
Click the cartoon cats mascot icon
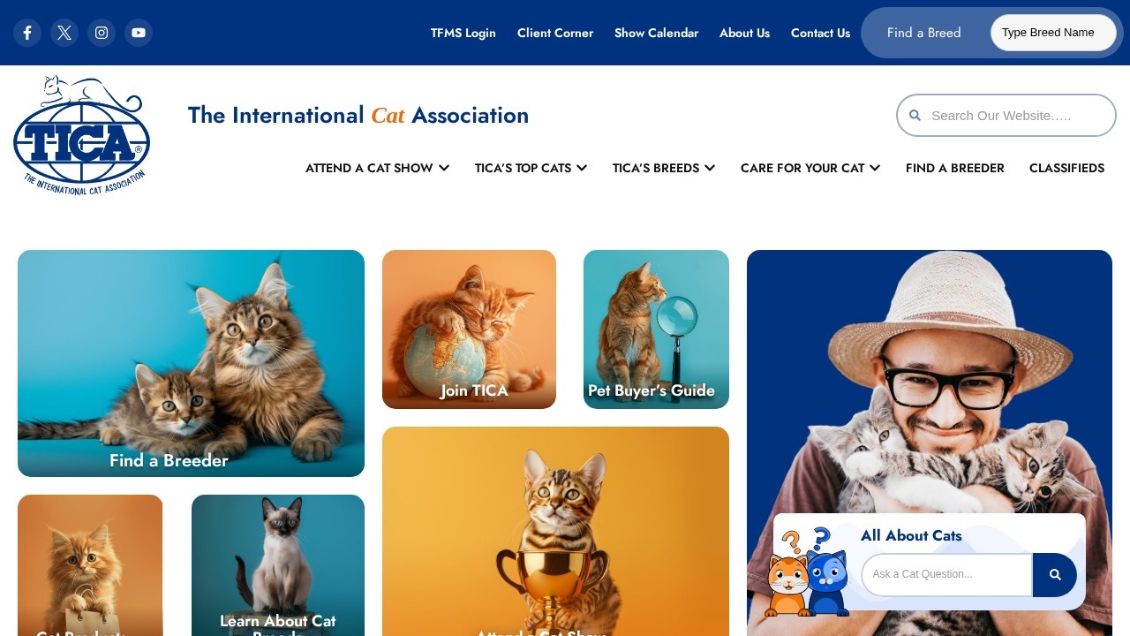point(807,572)
